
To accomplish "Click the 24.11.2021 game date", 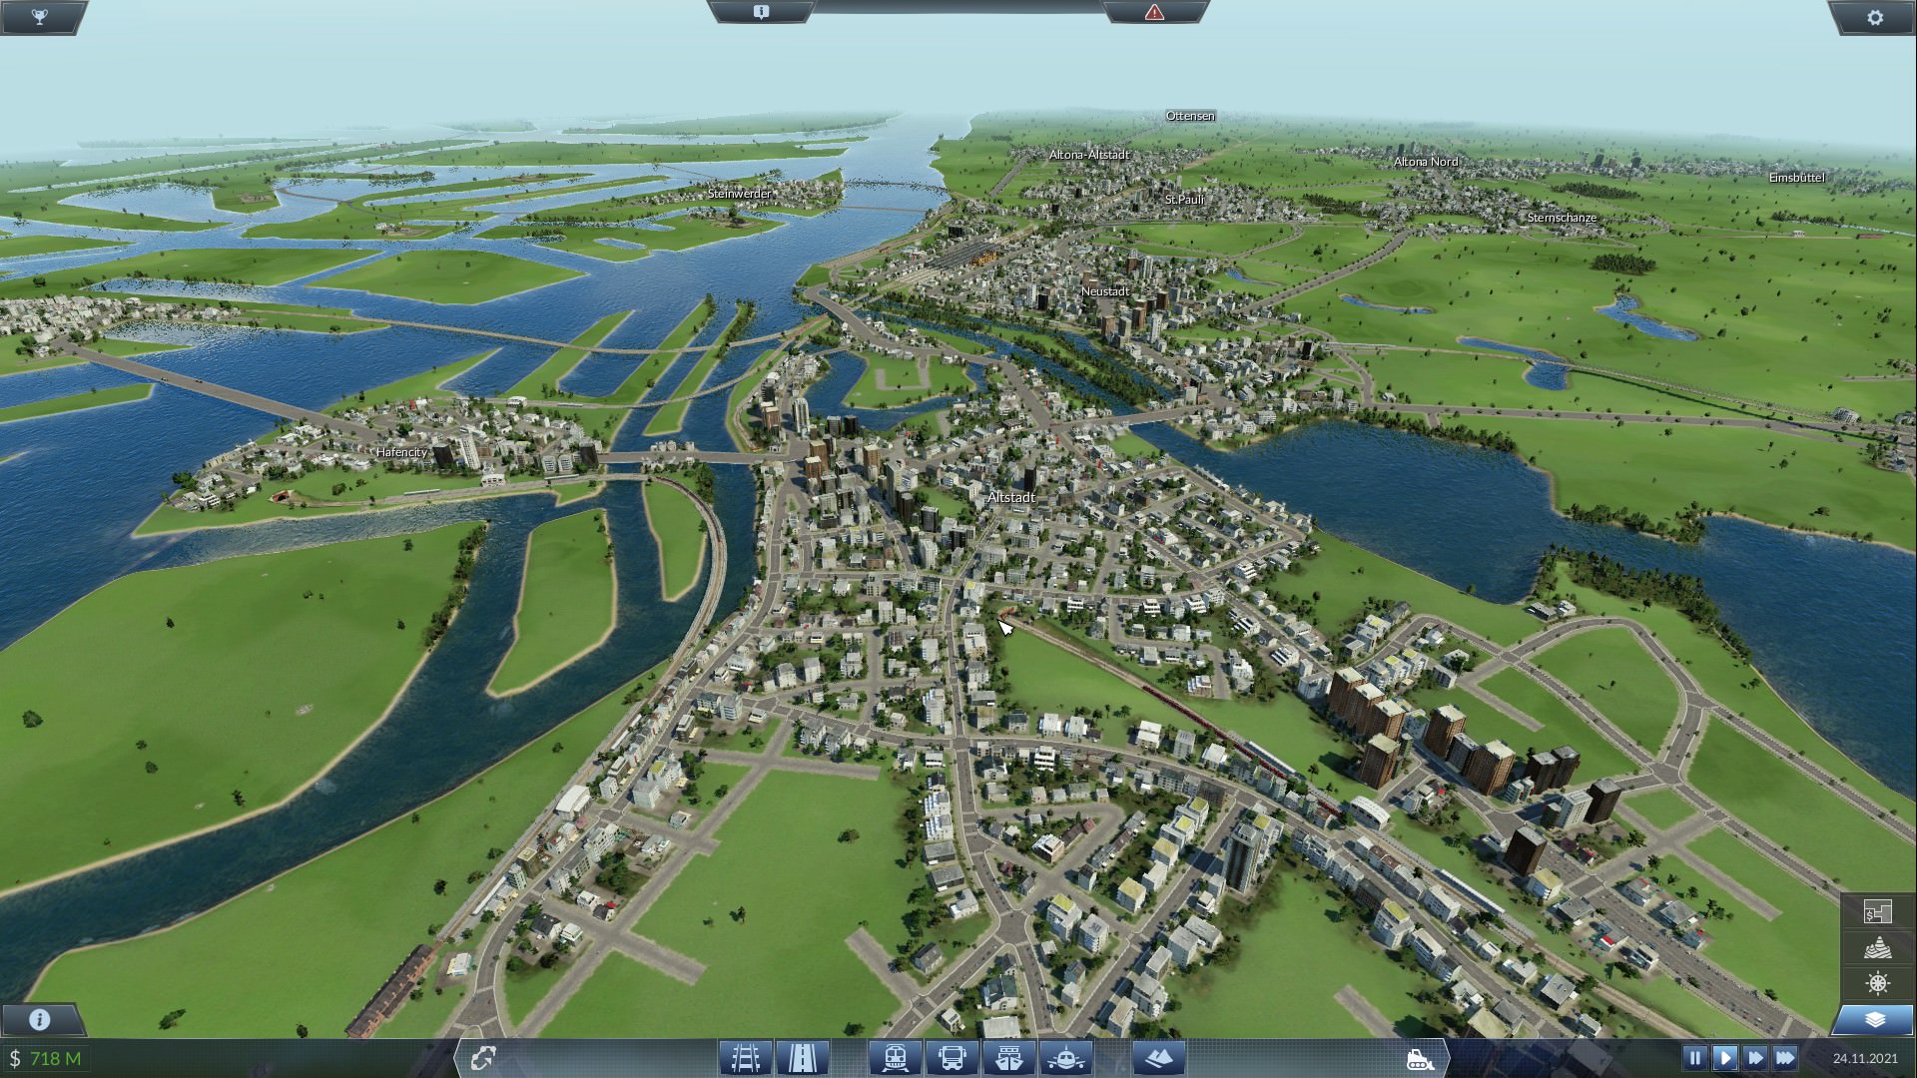I will (x=1865, y=1058).
